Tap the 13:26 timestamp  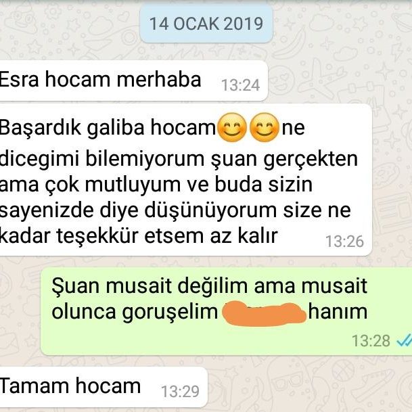click(344, 242)
